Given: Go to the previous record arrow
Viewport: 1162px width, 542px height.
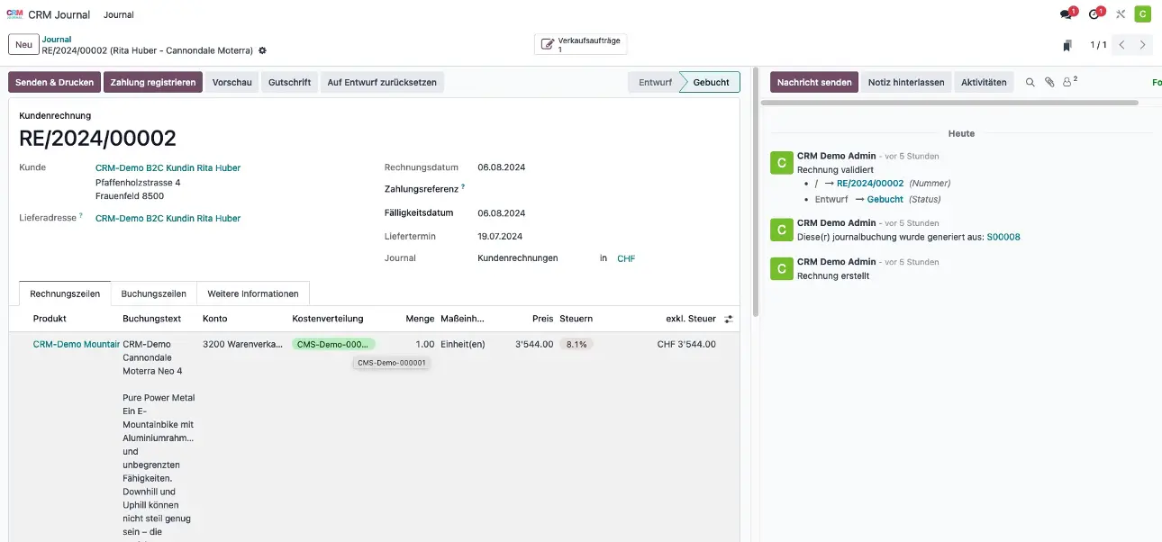Looking at the screenshot, I should click(1122, 45).
